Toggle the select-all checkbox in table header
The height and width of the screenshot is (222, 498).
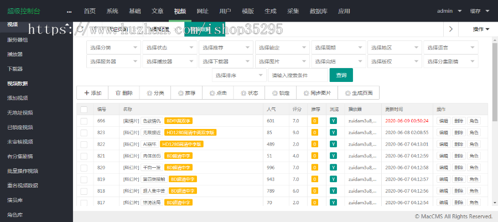coord(84,109)
